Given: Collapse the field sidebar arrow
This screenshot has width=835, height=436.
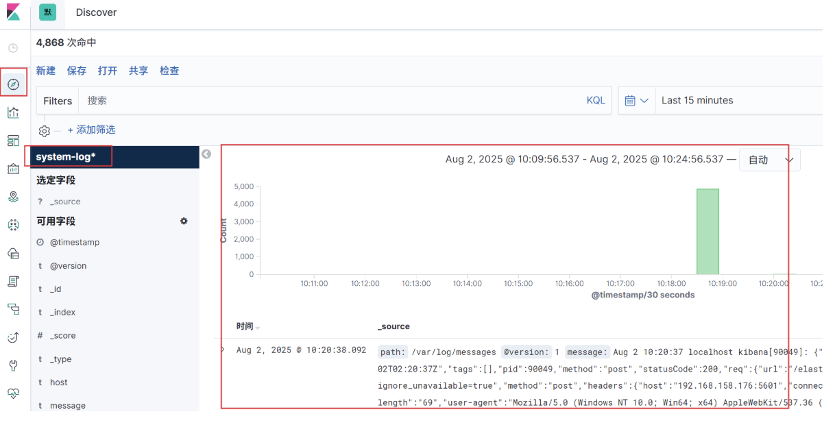Looking at the screenshot, I should 206,154.
